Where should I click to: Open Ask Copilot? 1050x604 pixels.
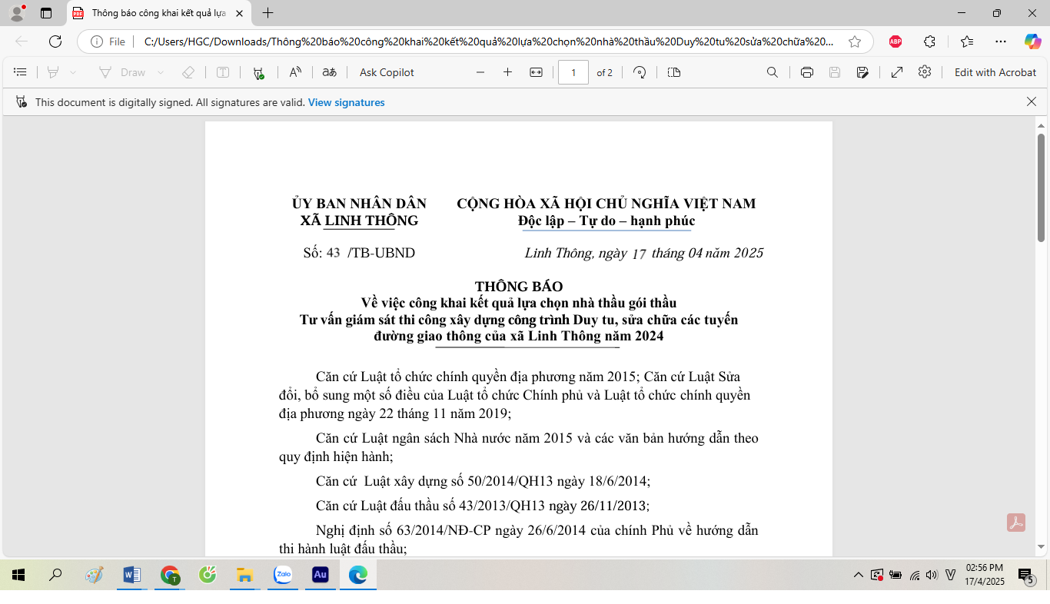[x=387, y=72]
